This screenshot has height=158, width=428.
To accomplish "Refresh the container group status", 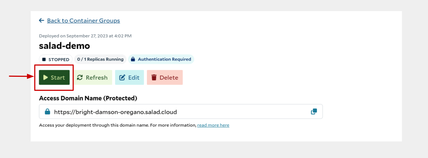I will click(x=93, y=77).
